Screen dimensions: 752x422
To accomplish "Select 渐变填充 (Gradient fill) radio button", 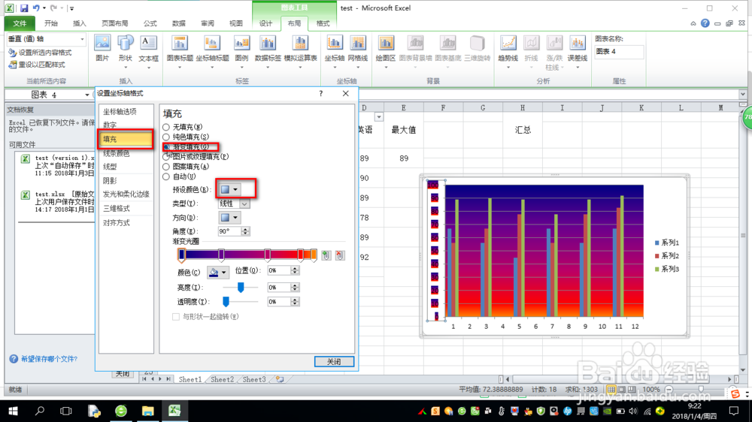I will point(166,147).
